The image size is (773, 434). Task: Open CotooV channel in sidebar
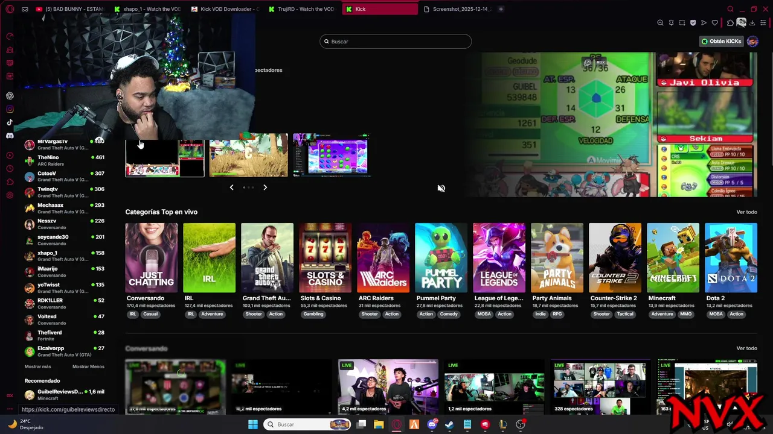coord(65,176)
